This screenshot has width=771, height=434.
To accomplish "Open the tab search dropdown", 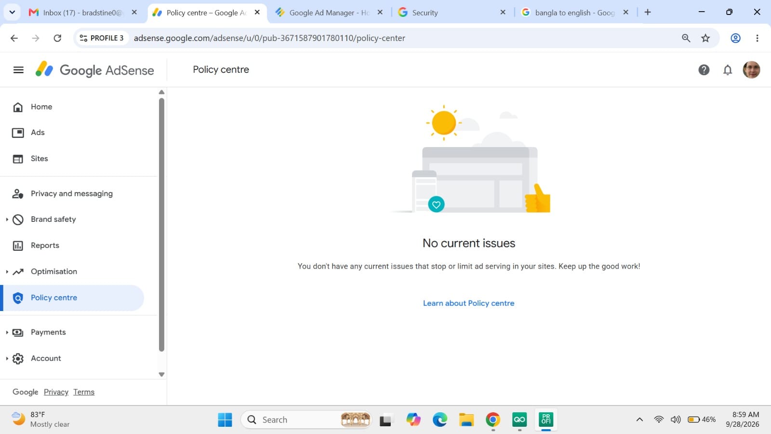I will pyautogui.click(x=12, y=13).
